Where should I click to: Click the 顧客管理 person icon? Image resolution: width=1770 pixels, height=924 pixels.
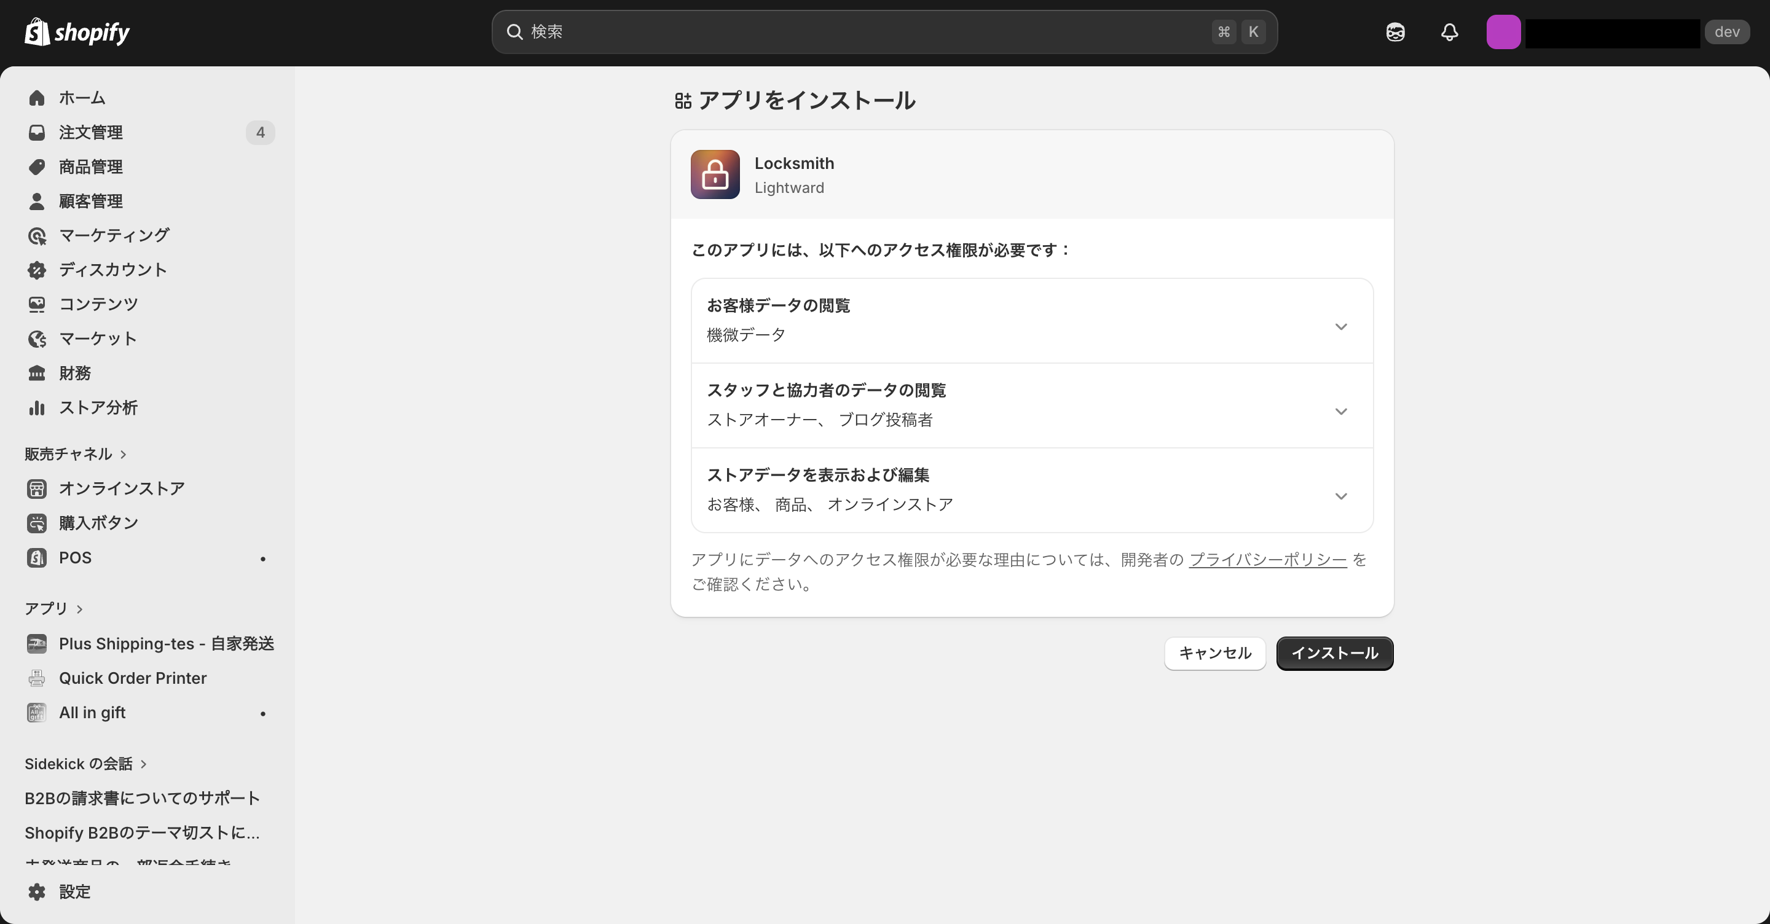pos(37,202)
